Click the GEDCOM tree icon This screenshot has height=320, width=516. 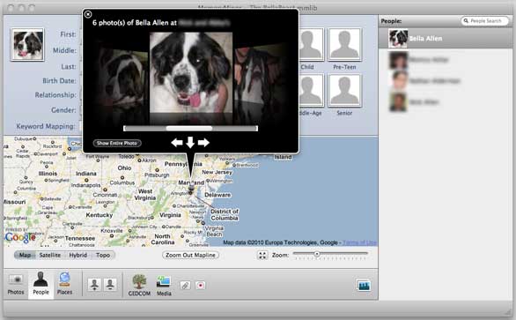pyautogui.click(x=139, y=285)
